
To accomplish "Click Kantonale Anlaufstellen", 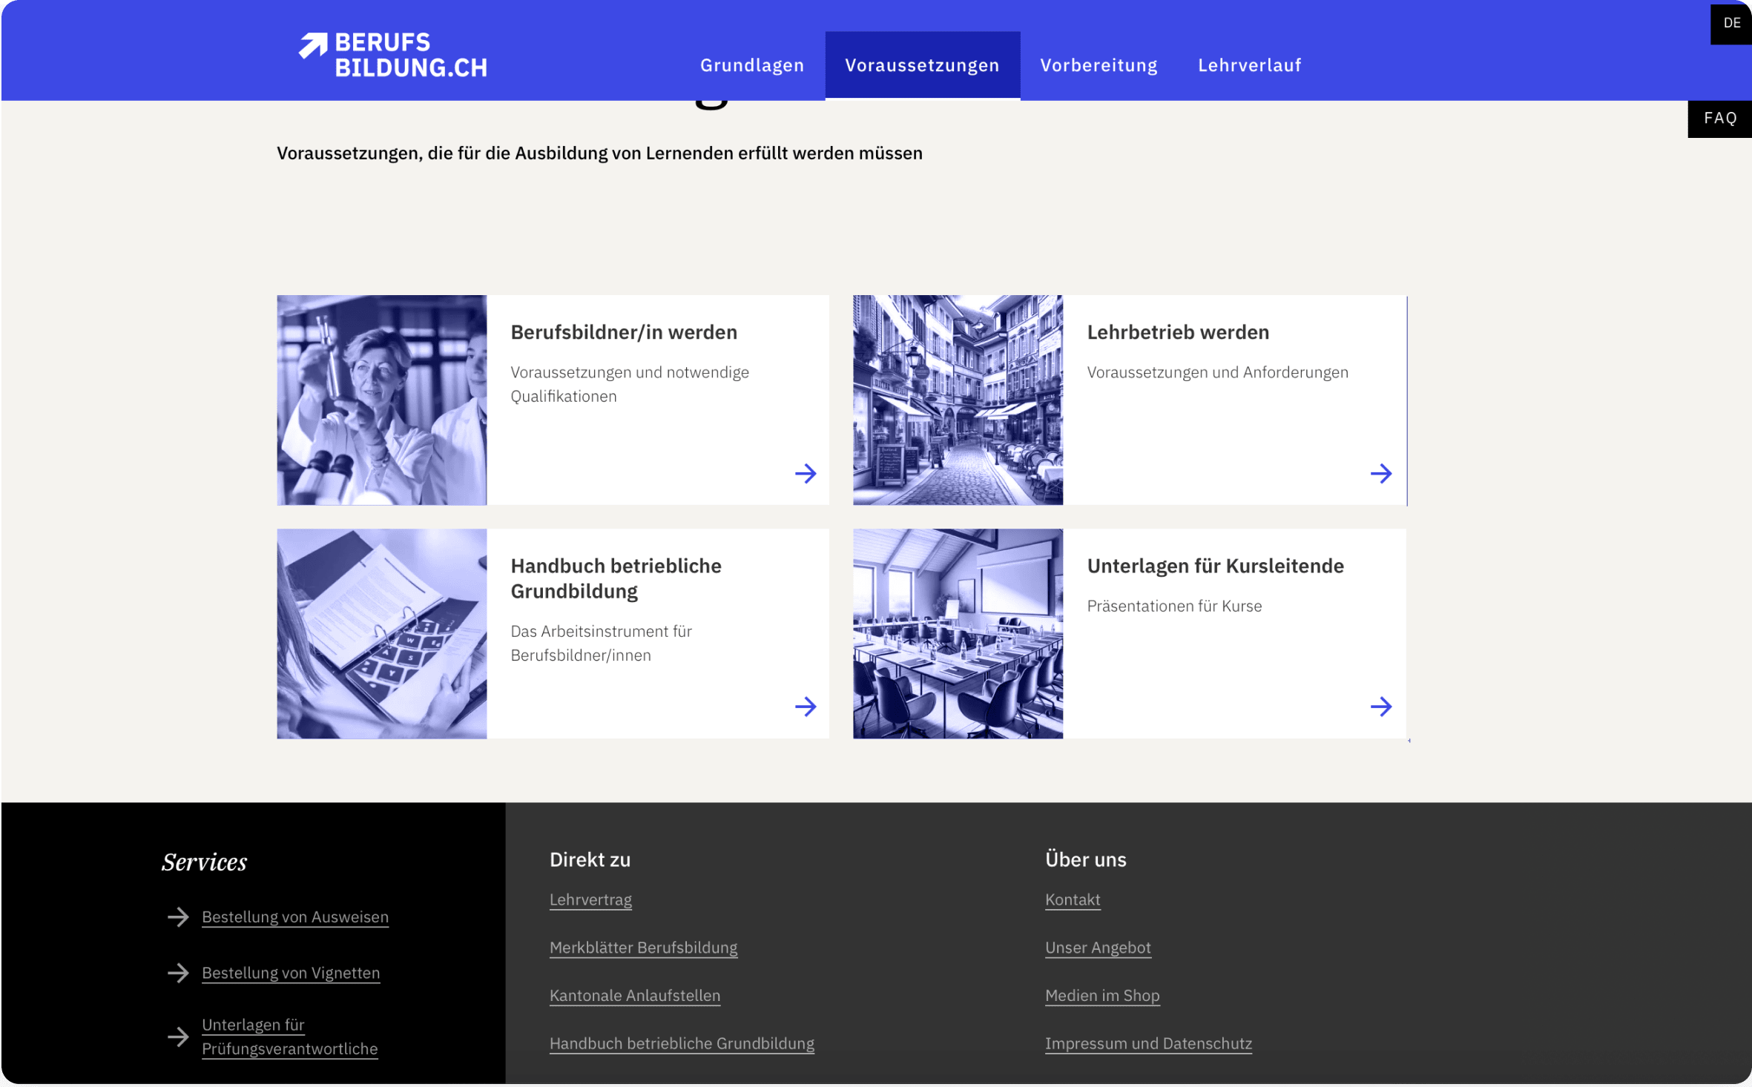I will [x=634, y=996].
